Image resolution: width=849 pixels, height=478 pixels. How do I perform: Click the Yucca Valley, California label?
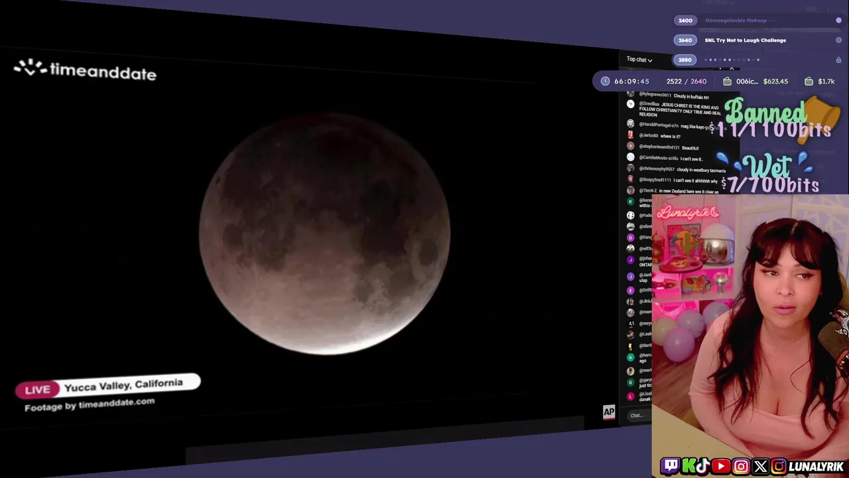123,385
